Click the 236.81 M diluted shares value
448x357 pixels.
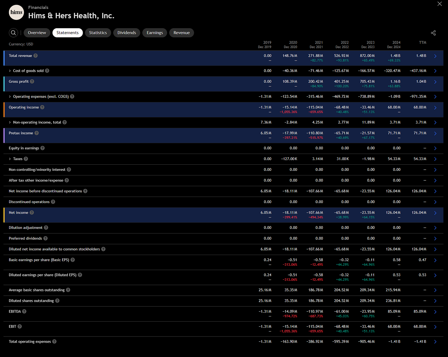393,301
